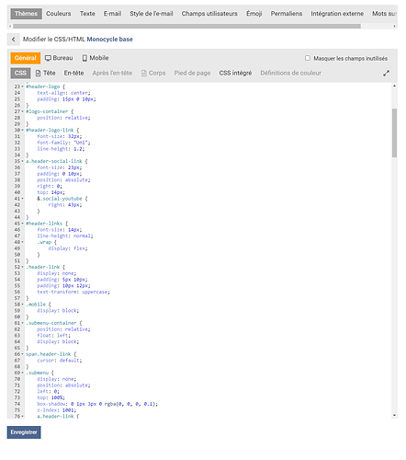
Task: Collapse the span.header-link rule at line 66
Action: click(x=22, y=354)
